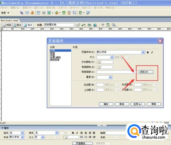
Task: Click the left margin (左边距) field
Action: (100, 85)
